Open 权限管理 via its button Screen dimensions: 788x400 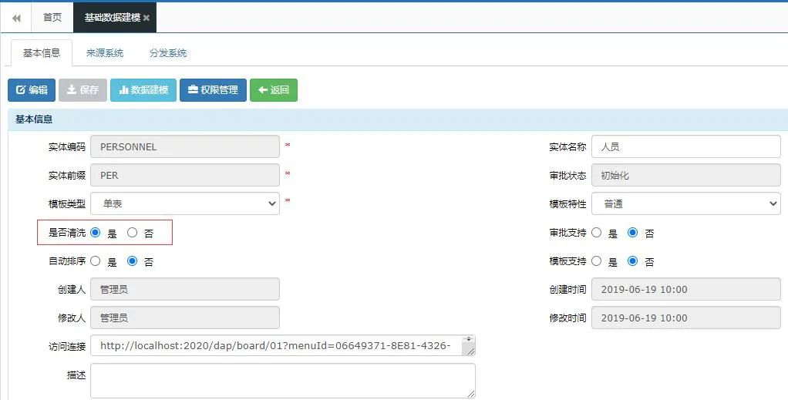click(x=213, y=90)
